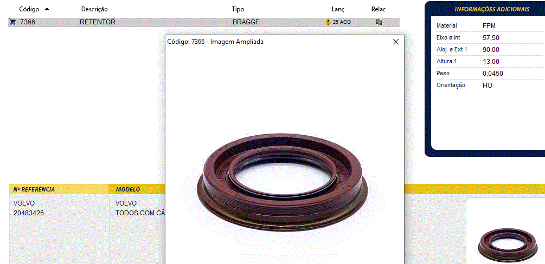Click the Relac column header
This screenshot has height=264, width=545.
pyautogui.click(x=379, y=9)
